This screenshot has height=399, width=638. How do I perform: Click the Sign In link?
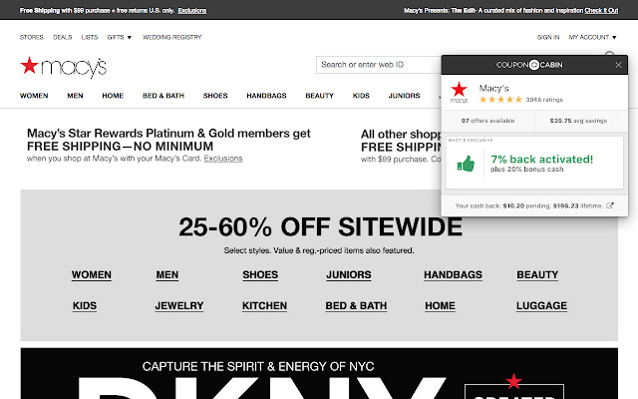point(547,37)
